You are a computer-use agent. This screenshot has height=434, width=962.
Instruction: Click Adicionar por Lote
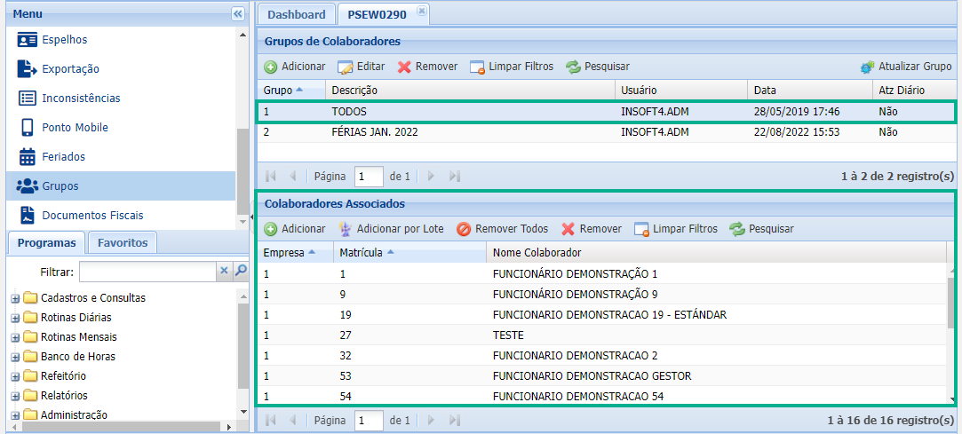pyautogui.click(x=392, y=229)
